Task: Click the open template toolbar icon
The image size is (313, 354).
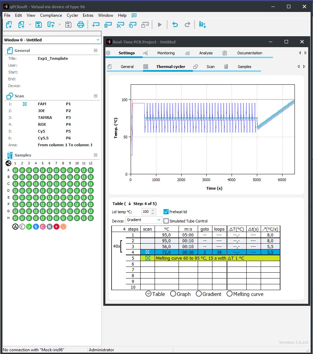Action: pos(22,25)
